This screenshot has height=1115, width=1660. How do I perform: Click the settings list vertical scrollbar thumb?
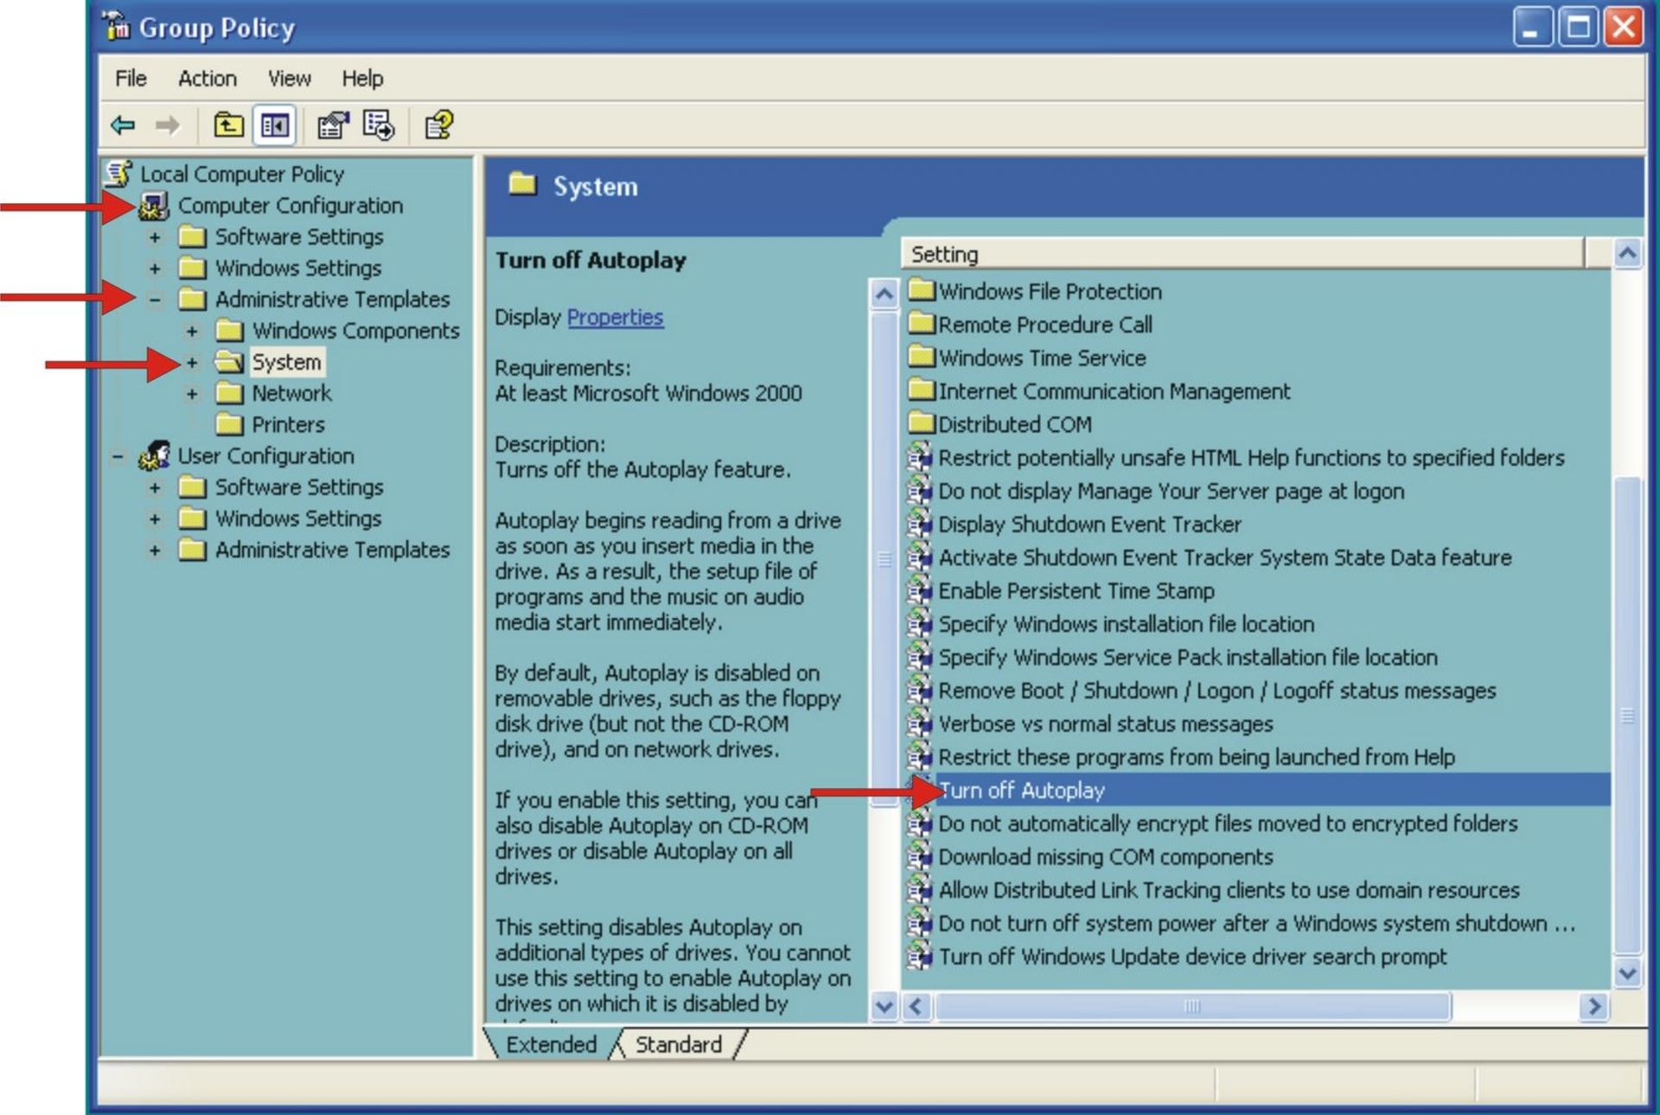click(1627, 716)
